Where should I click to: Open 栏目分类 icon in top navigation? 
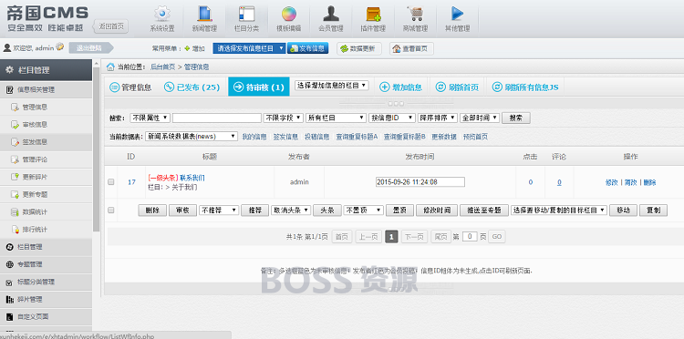tap(246, 14)
